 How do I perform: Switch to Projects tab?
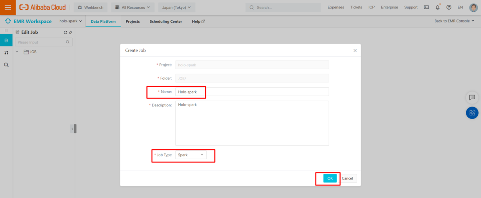133,21
